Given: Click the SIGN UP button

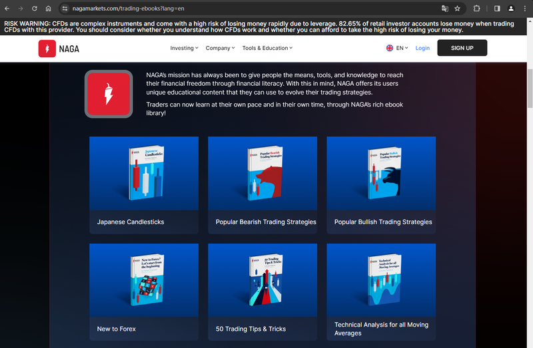Looking at the screenshot, I should (462, 48).
